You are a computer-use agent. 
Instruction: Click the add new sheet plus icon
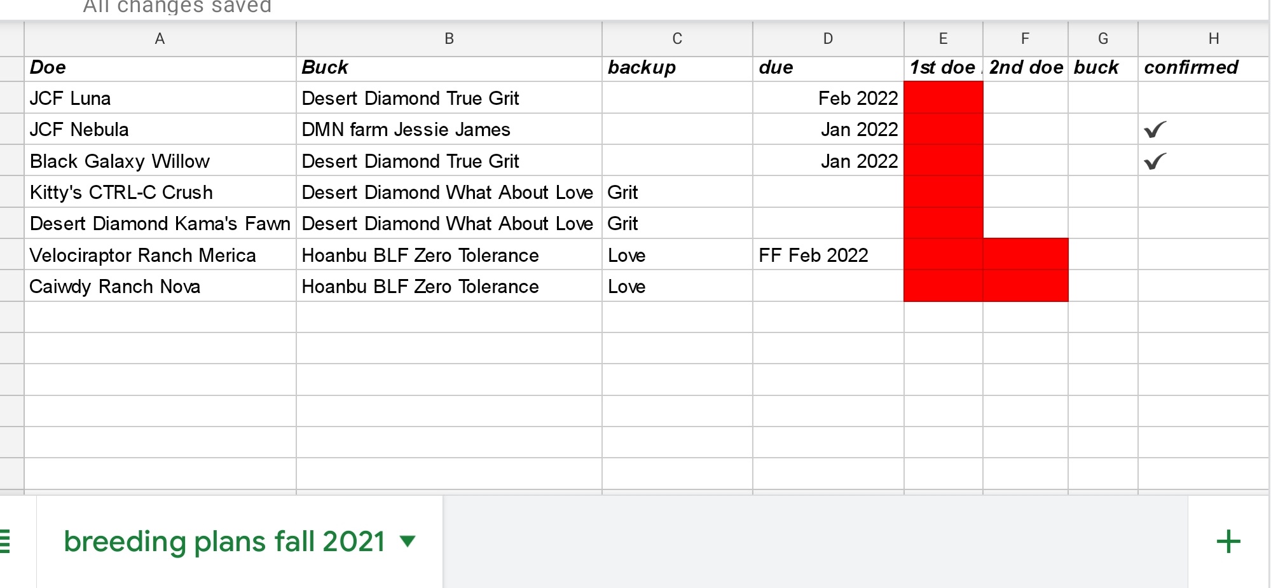coord(1228,542)
